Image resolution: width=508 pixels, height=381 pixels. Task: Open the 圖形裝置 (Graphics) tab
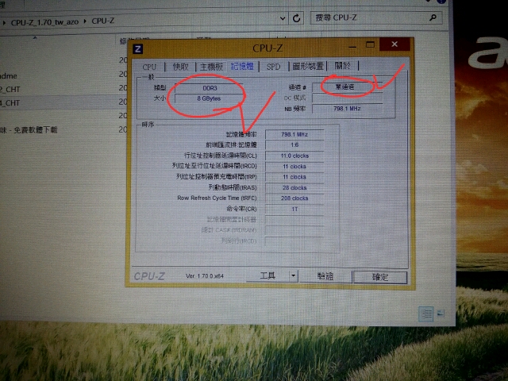tap(308, 67)
